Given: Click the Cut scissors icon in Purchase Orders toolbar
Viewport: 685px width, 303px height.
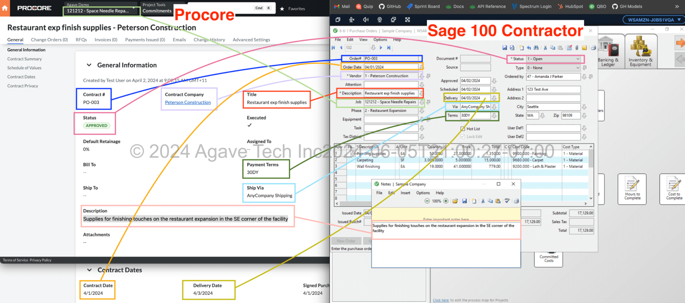Looking at the screenshot, I should (x=545, y=48).
